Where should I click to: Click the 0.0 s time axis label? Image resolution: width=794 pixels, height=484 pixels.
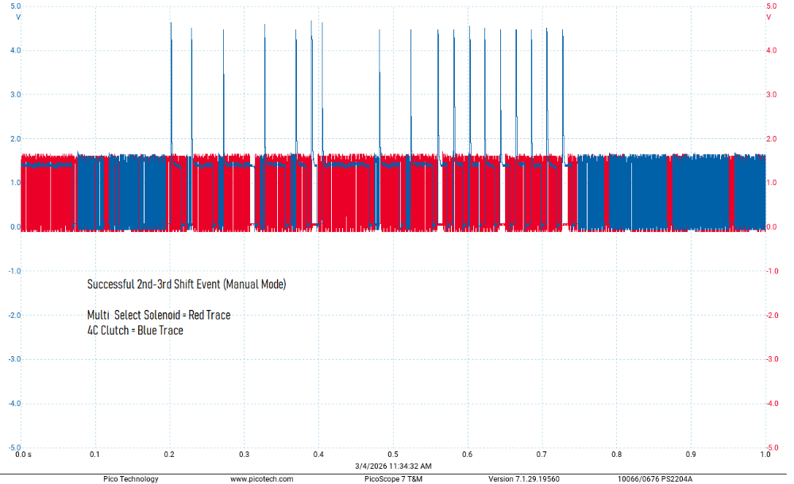click(24, 455)
